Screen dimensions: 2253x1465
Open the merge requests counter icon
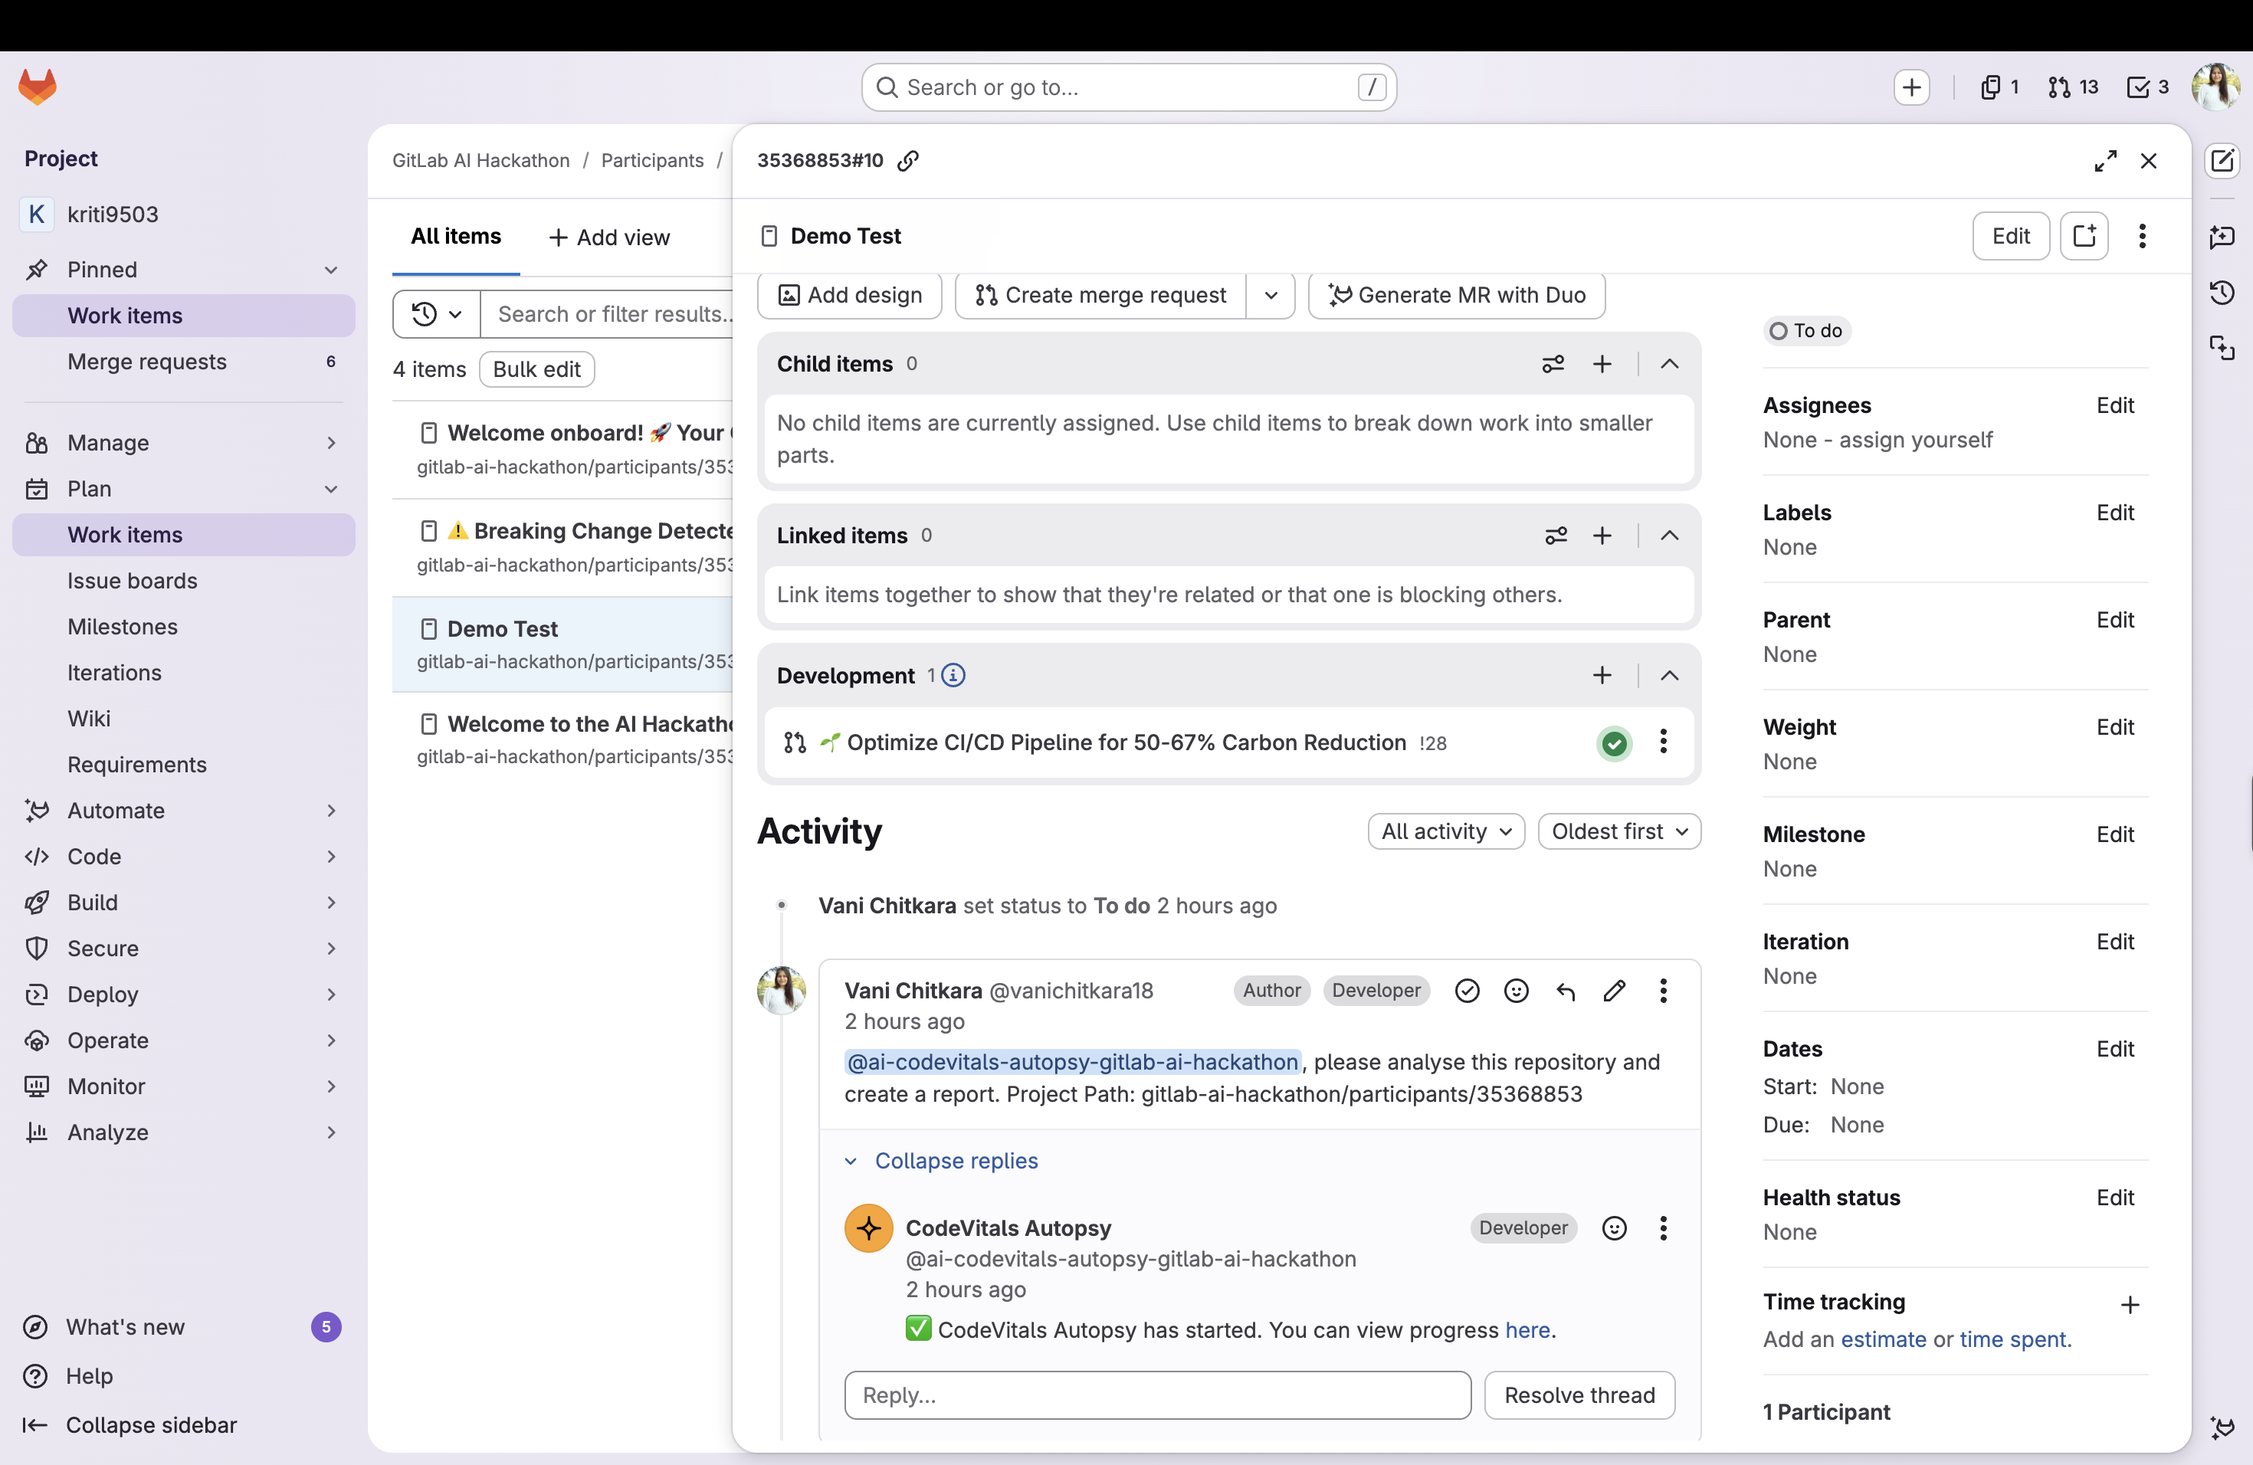point(2072,87)
